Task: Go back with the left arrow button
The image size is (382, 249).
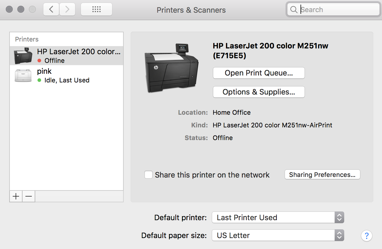Action: point(51,10)
